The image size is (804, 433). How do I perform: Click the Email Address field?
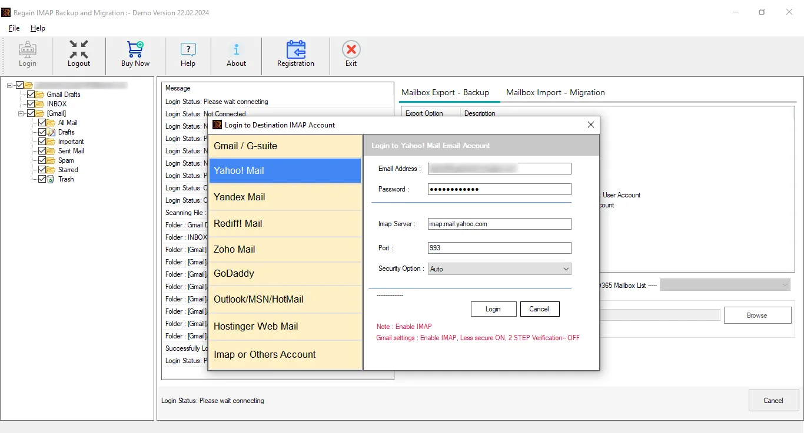click(499, 169)
